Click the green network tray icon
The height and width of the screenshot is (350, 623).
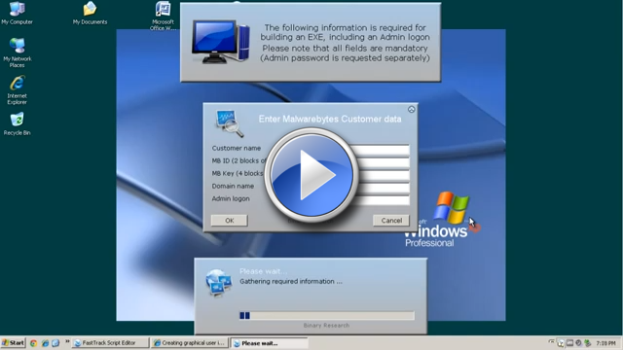click(587, 343)
